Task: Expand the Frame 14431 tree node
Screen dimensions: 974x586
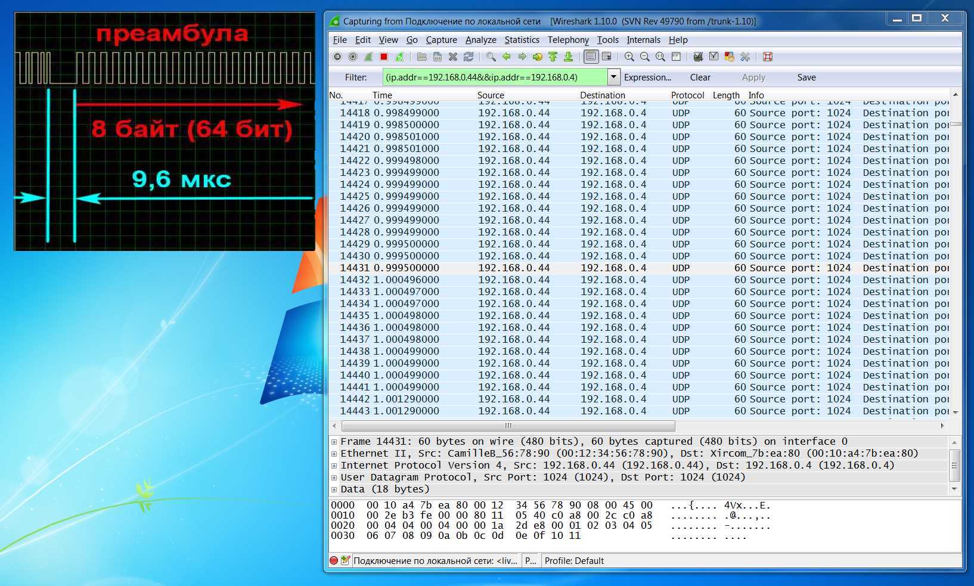Action: (x=334, y=442)
